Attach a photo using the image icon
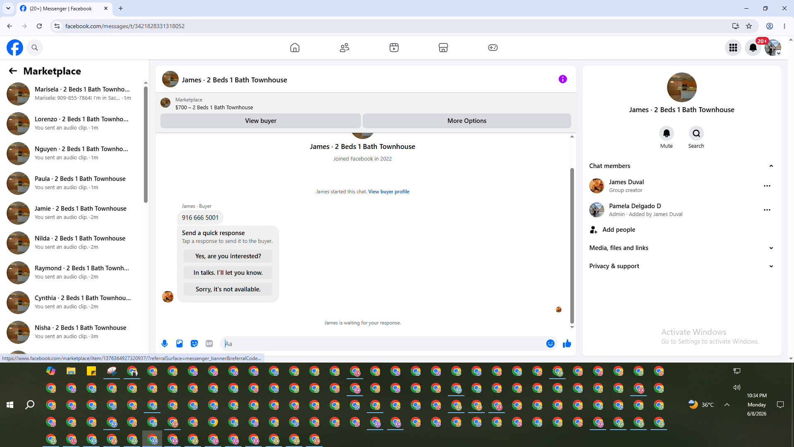The height and width of the screenshot is (447, 794). pos(179,344)
